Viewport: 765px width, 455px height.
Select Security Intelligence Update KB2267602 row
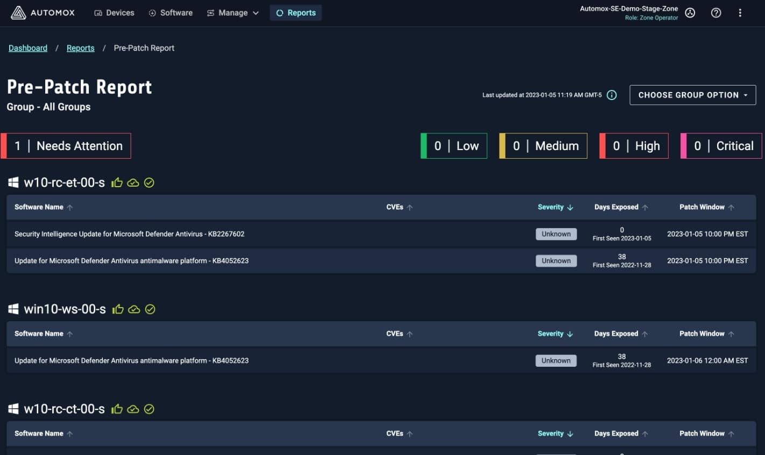tap(381, 234)
